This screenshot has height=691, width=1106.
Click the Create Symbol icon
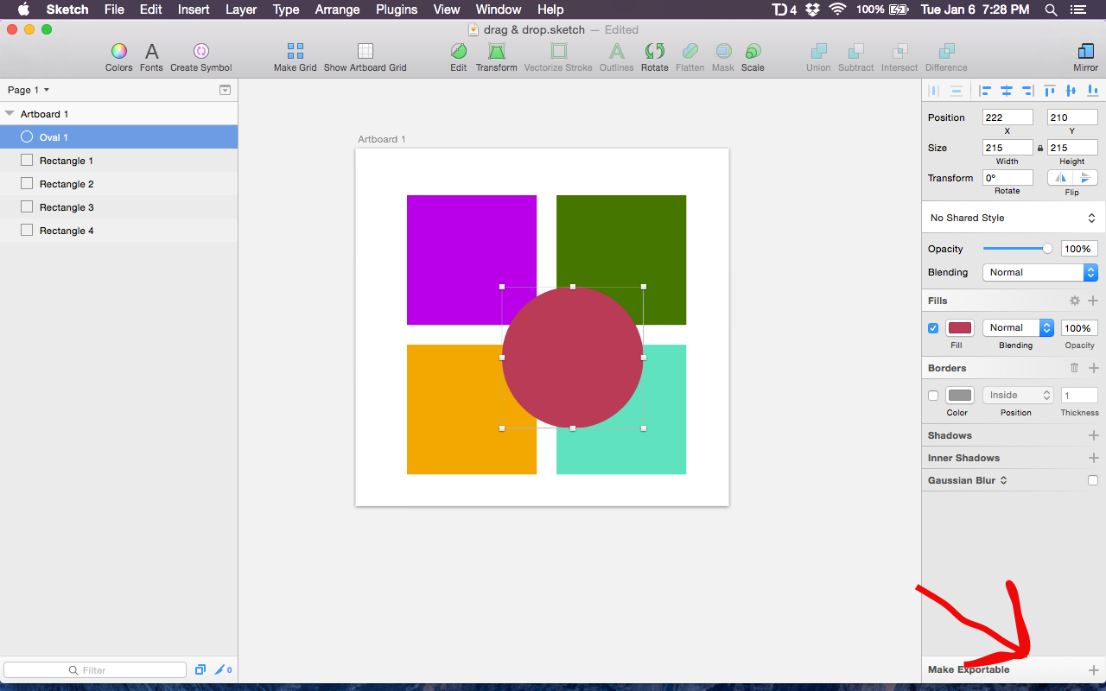pos(200,52)
